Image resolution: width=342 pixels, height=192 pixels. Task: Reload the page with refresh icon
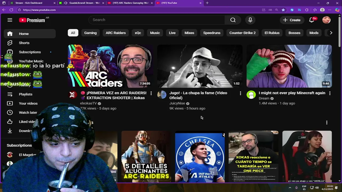tap(11, 10)
